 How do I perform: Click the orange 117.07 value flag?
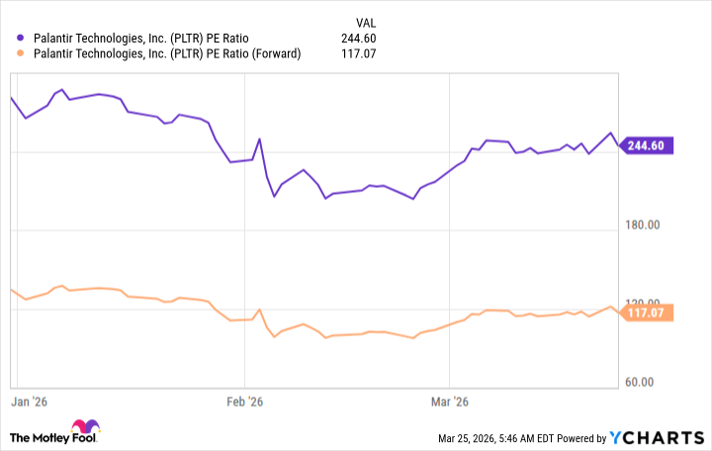650,313
